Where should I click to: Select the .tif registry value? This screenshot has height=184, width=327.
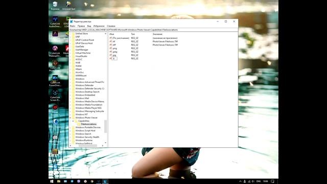[114, 41]
